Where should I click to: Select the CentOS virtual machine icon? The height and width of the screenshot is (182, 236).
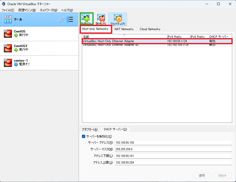pos(8,33)
